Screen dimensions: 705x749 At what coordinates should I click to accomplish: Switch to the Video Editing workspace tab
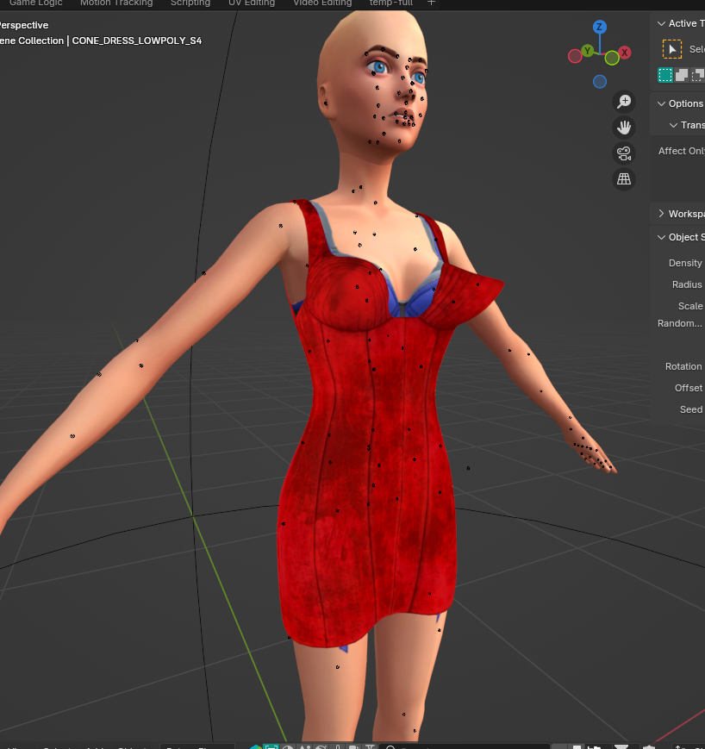(x=322, y=3)
